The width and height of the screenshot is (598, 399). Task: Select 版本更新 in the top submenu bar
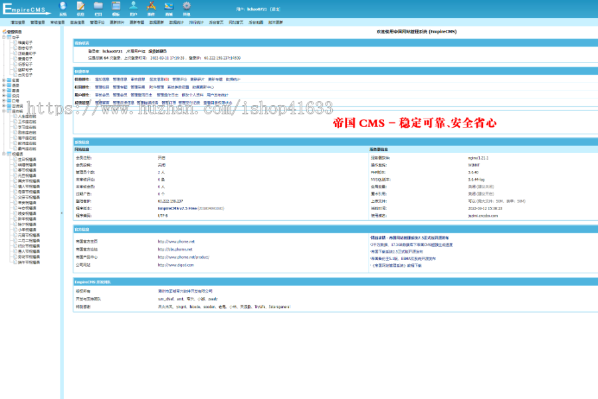(x=275, y=23)
